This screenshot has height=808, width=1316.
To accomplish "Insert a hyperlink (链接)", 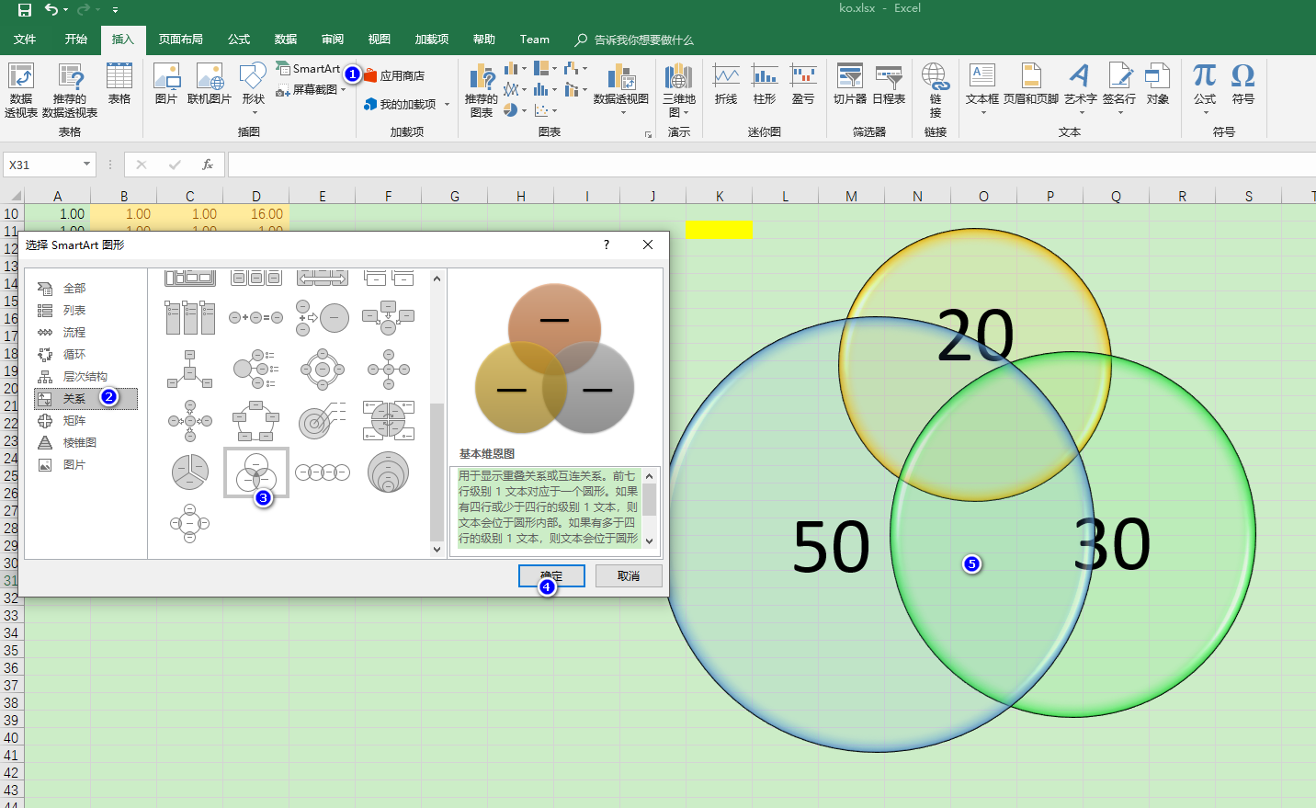I will (x=936, y=90).
